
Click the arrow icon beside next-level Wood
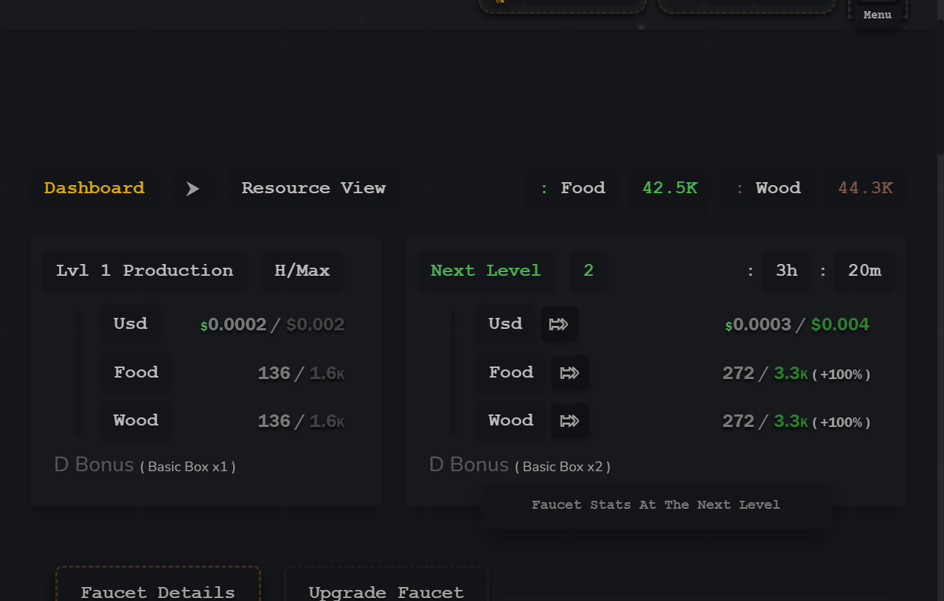(x=570, y=421)
